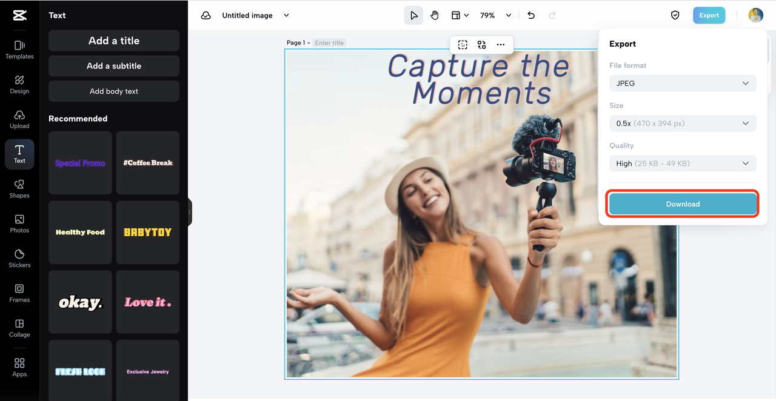Image resolution: width=776 pixels, height=401 pixels.
Task: Click the three-dot more options icon
Action: [x=500, y=44]
